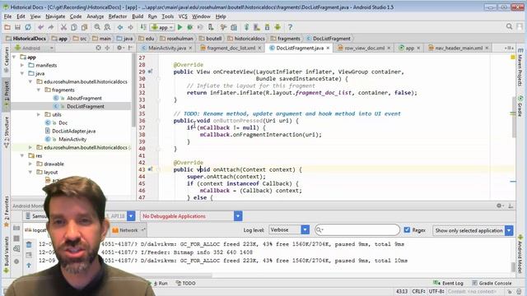
Task: Click the Synchronize toolbar icon
Action: point(28,27)
